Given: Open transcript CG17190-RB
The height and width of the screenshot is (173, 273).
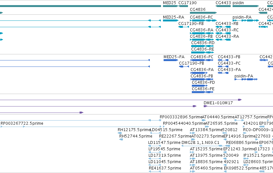Looking at the screenshot, I should coord(191,24).
